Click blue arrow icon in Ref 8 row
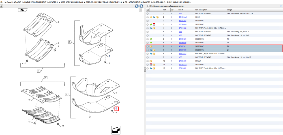 coord(151,54)
